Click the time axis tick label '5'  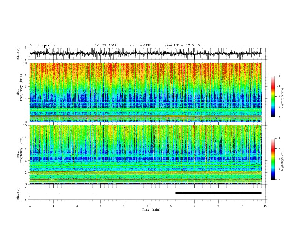point(148,206)
